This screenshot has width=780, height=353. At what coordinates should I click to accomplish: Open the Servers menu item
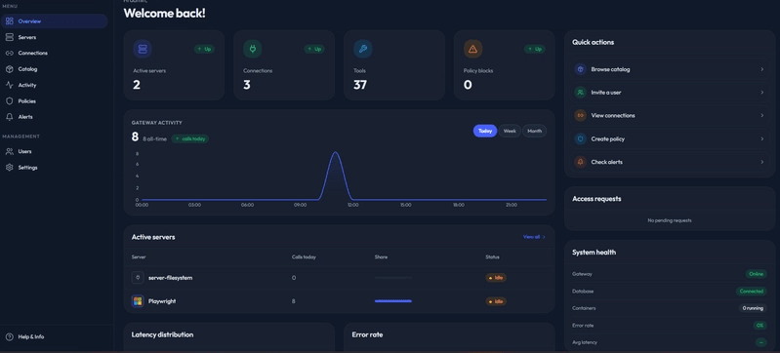coord(55,37)
